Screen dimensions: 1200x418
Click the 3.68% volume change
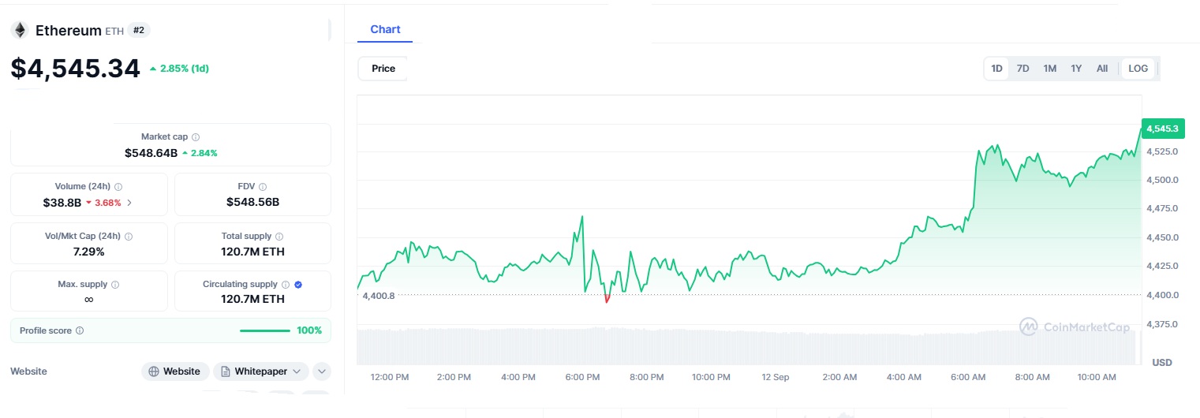104,203
